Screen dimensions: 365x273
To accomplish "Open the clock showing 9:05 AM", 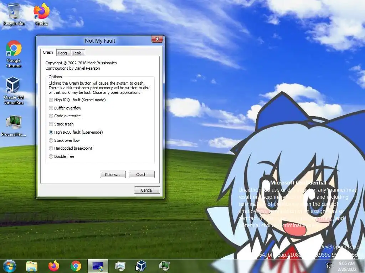I will 347,266.
